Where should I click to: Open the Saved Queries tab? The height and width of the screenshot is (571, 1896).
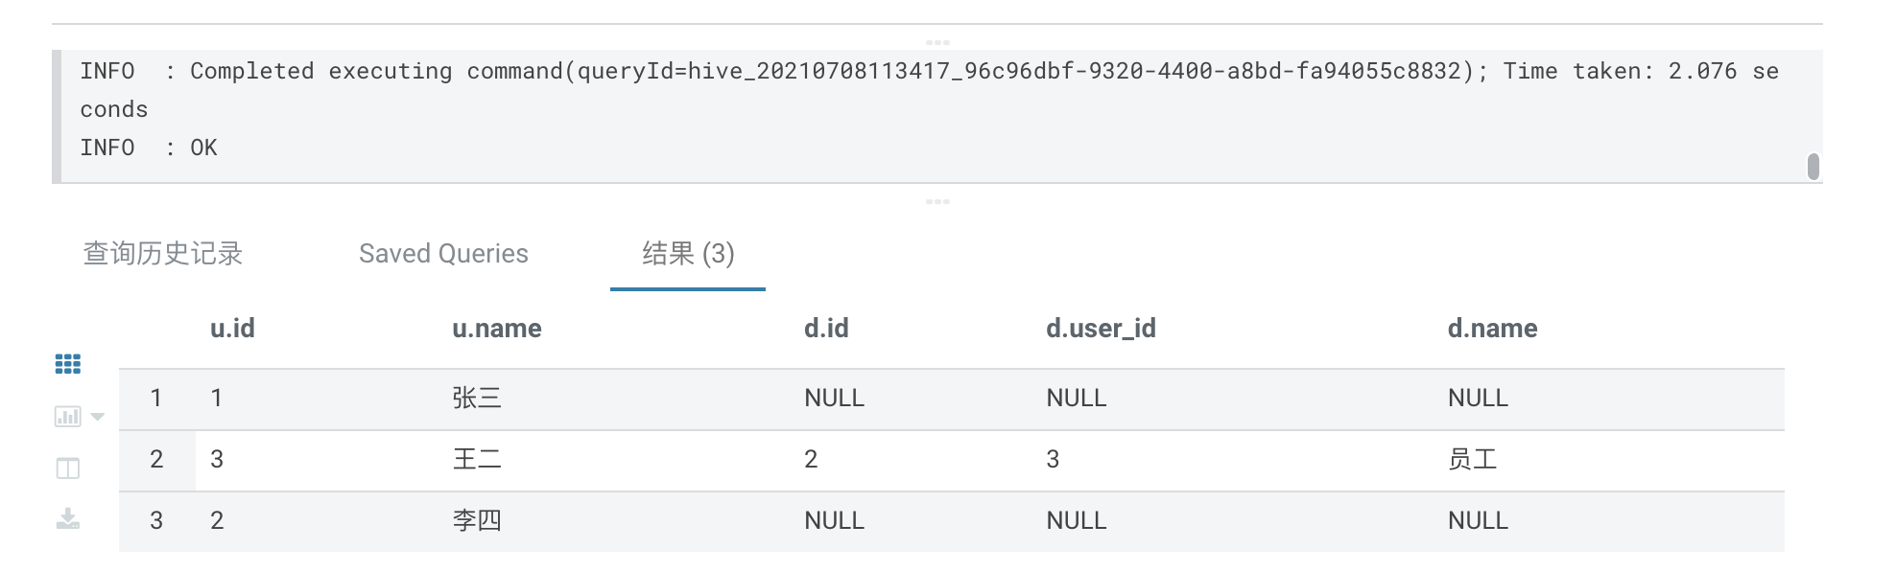pyautogui.click(x=443, y=254)
